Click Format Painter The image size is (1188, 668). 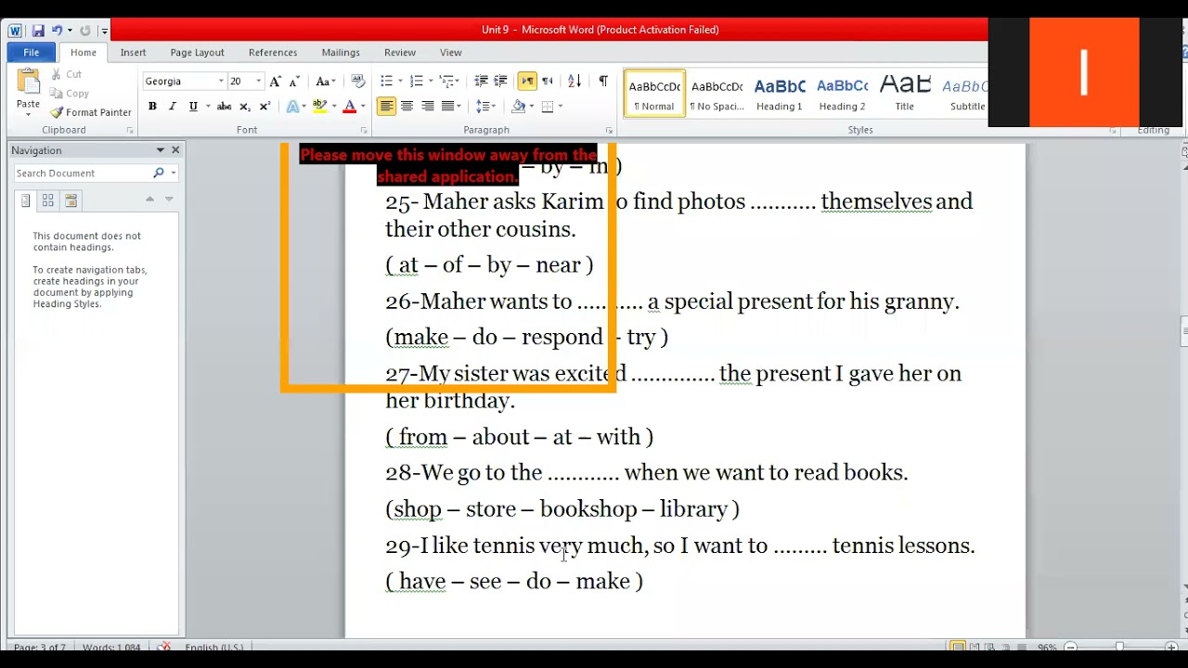[91, 112]
